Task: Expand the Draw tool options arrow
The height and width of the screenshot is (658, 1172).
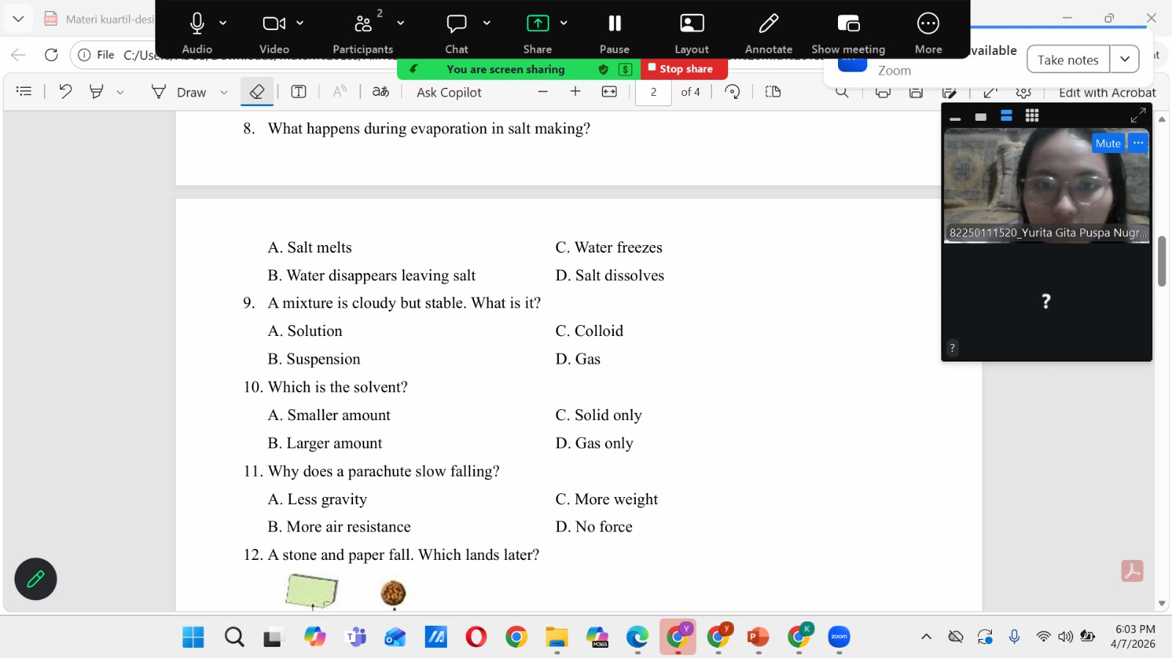Action: [x=224, y=92]
